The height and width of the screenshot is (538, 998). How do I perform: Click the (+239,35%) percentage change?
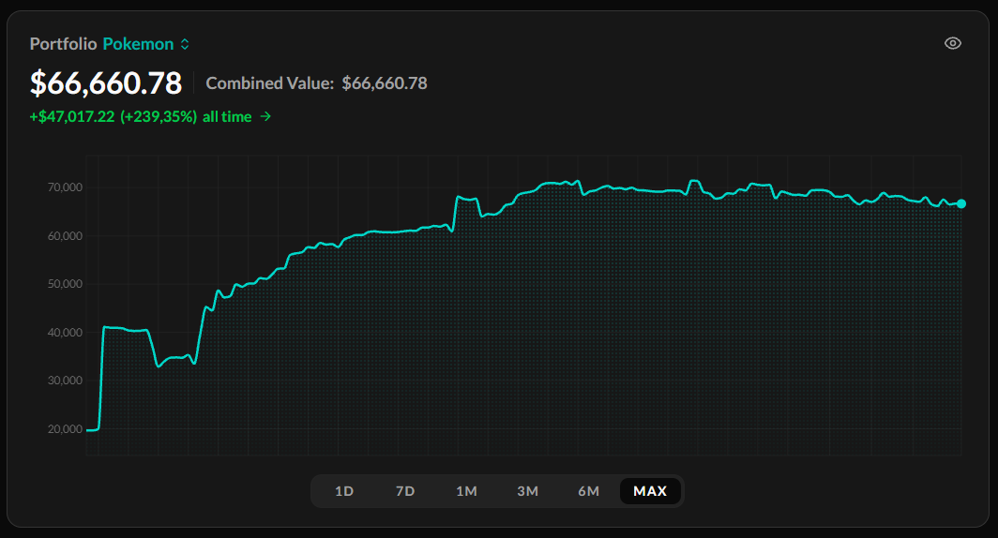pos(159,116)
